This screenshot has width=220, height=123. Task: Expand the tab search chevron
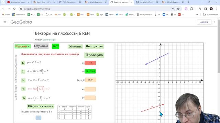pyautogui.click(x=3, y=2)
